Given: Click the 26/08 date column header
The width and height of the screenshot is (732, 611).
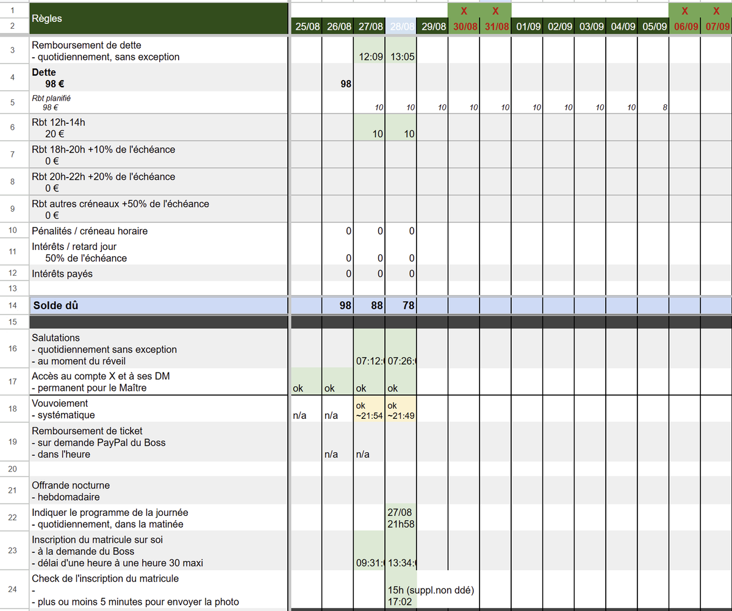Looking at the screenshot, I should coord(338,27).
